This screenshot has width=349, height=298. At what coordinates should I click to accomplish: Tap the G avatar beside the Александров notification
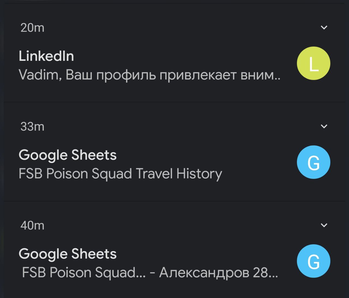(314, 261)
